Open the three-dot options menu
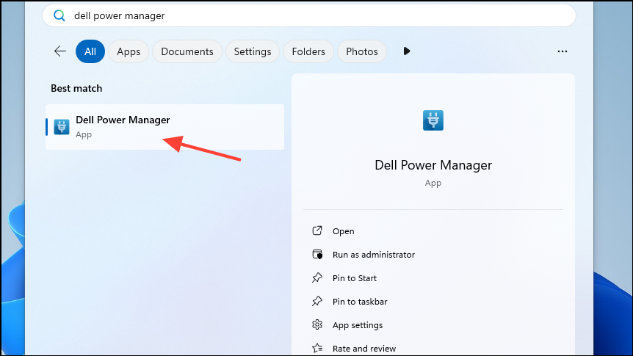This screenshot has width=633, height=356. tap(563, 51)
